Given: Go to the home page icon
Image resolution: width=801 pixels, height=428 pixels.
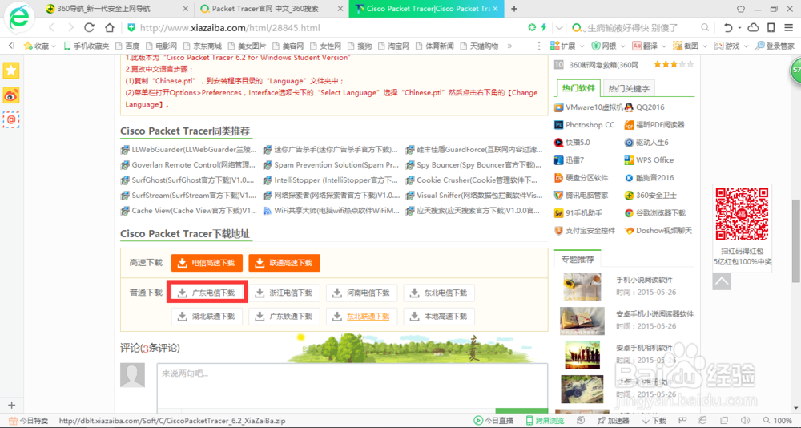Looking at the screenshot, I should pos(109,27).
